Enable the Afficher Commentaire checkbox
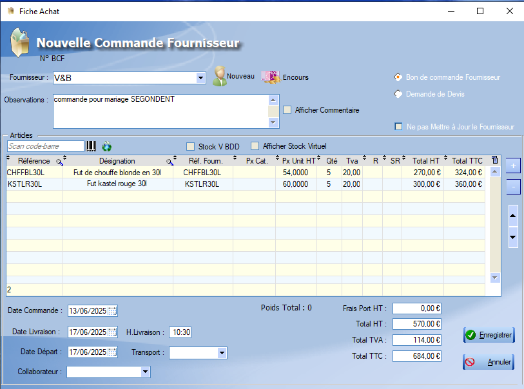 [287, 110]
